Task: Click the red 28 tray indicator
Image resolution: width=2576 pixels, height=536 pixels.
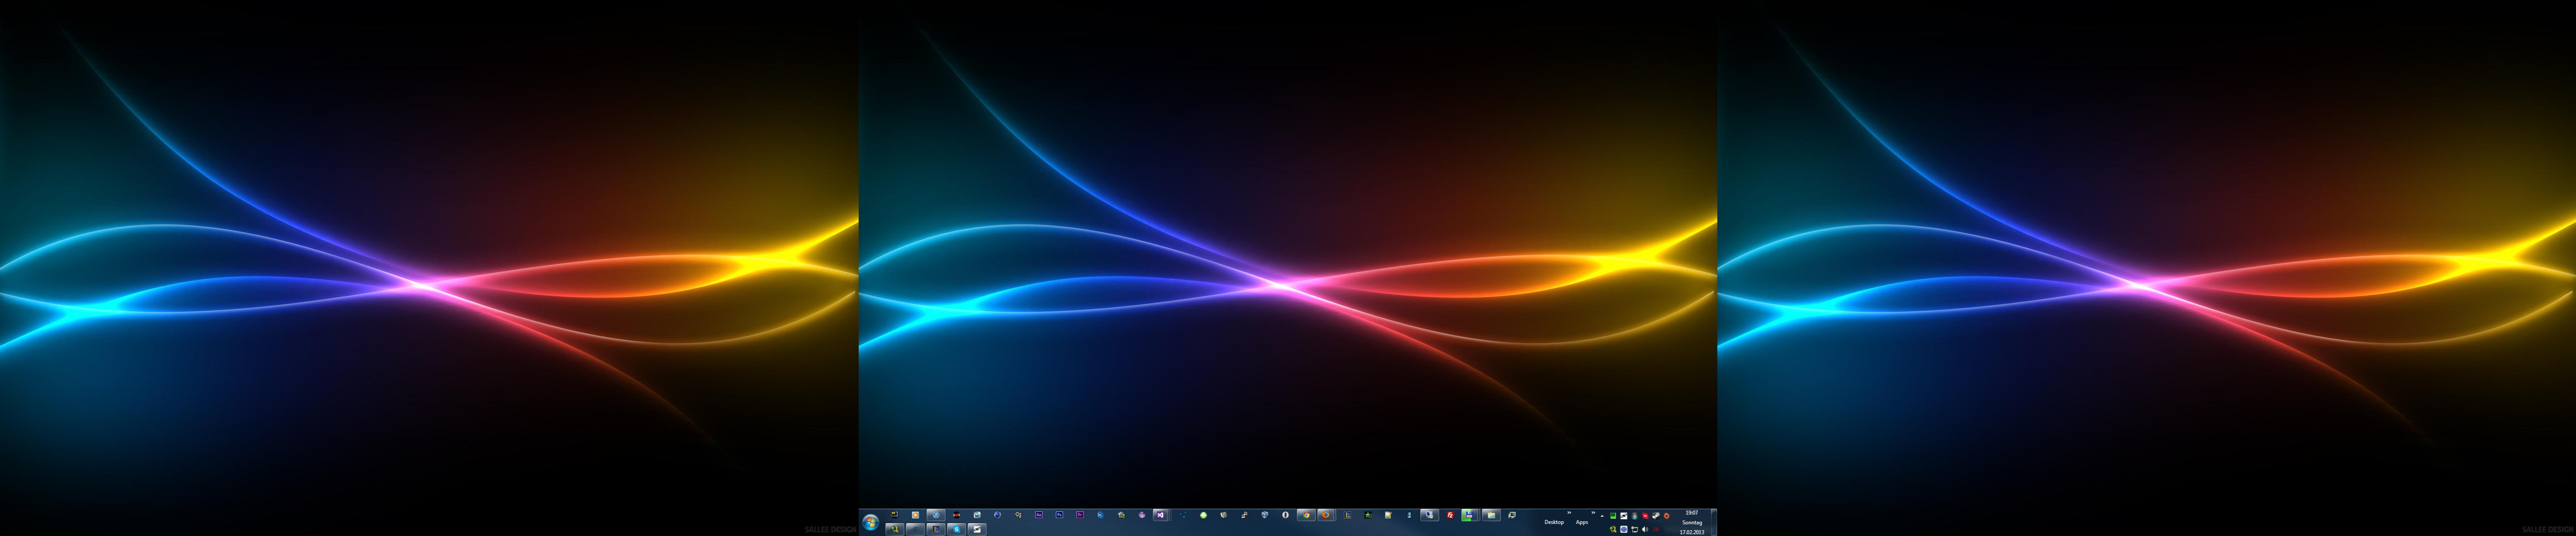Action: [1656, 529]
